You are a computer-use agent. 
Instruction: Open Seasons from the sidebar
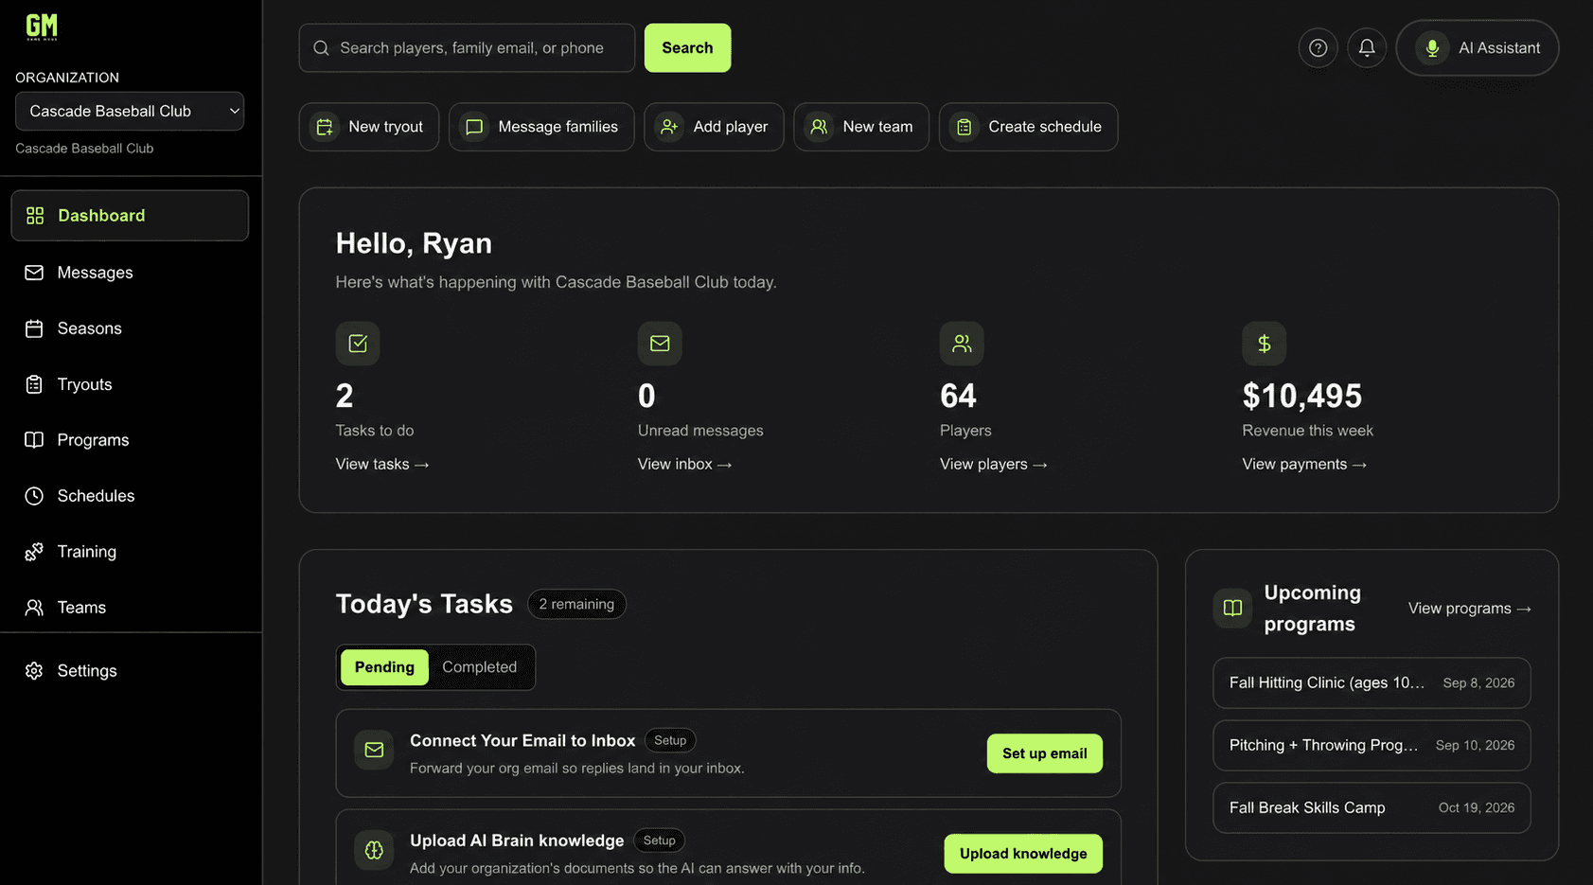pos(130,328)
